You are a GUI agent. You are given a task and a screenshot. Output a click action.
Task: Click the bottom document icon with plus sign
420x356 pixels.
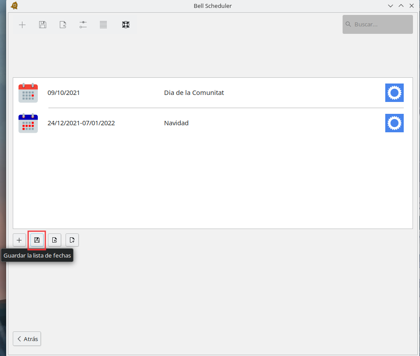(72, 240)
